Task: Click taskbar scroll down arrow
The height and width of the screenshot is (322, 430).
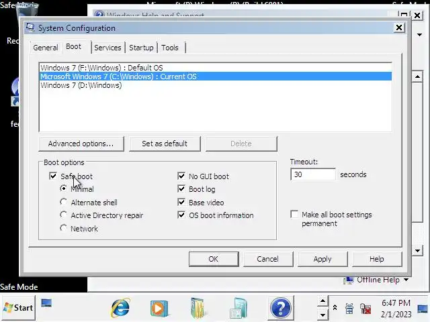Action: (x=322, y=315)
